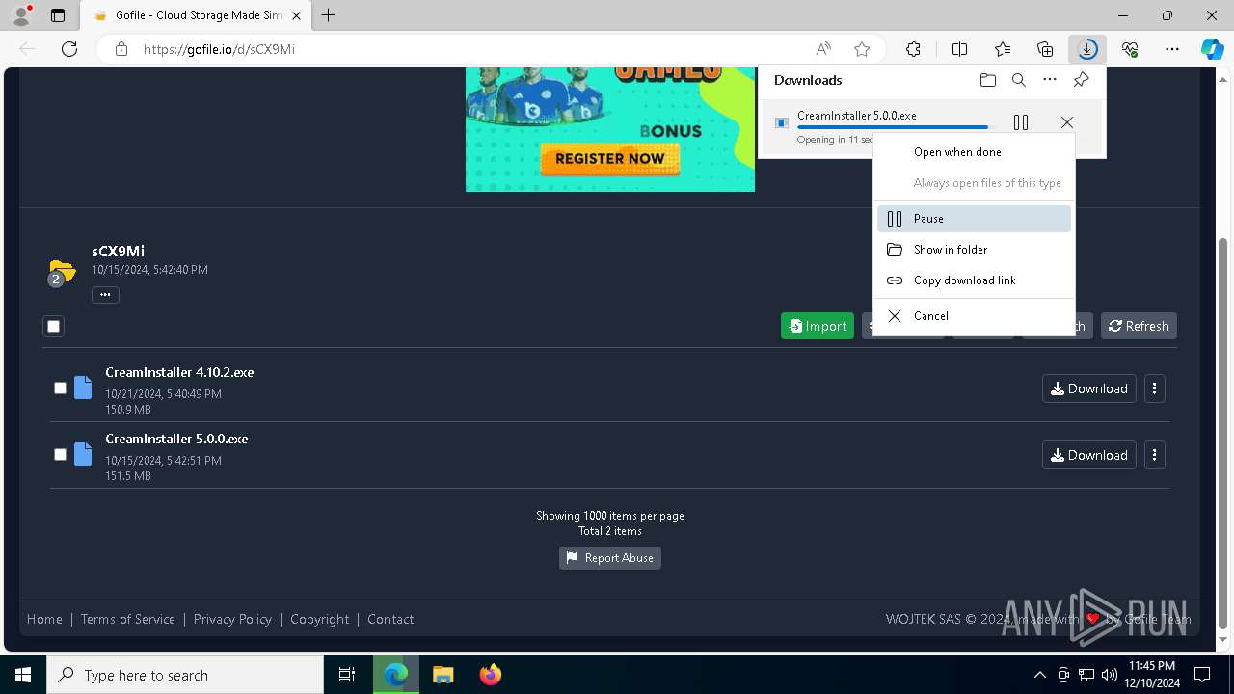Choose Show in folder menu item
This screenshot has width=1234, height=694.
pyautogui.click(x=974, y=250)
